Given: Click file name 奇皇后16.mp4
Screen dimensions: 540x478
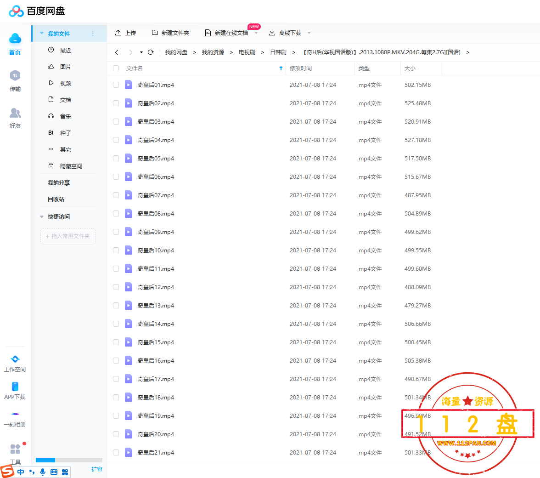Looking at the screenshot, I should [x=156, y=360].
